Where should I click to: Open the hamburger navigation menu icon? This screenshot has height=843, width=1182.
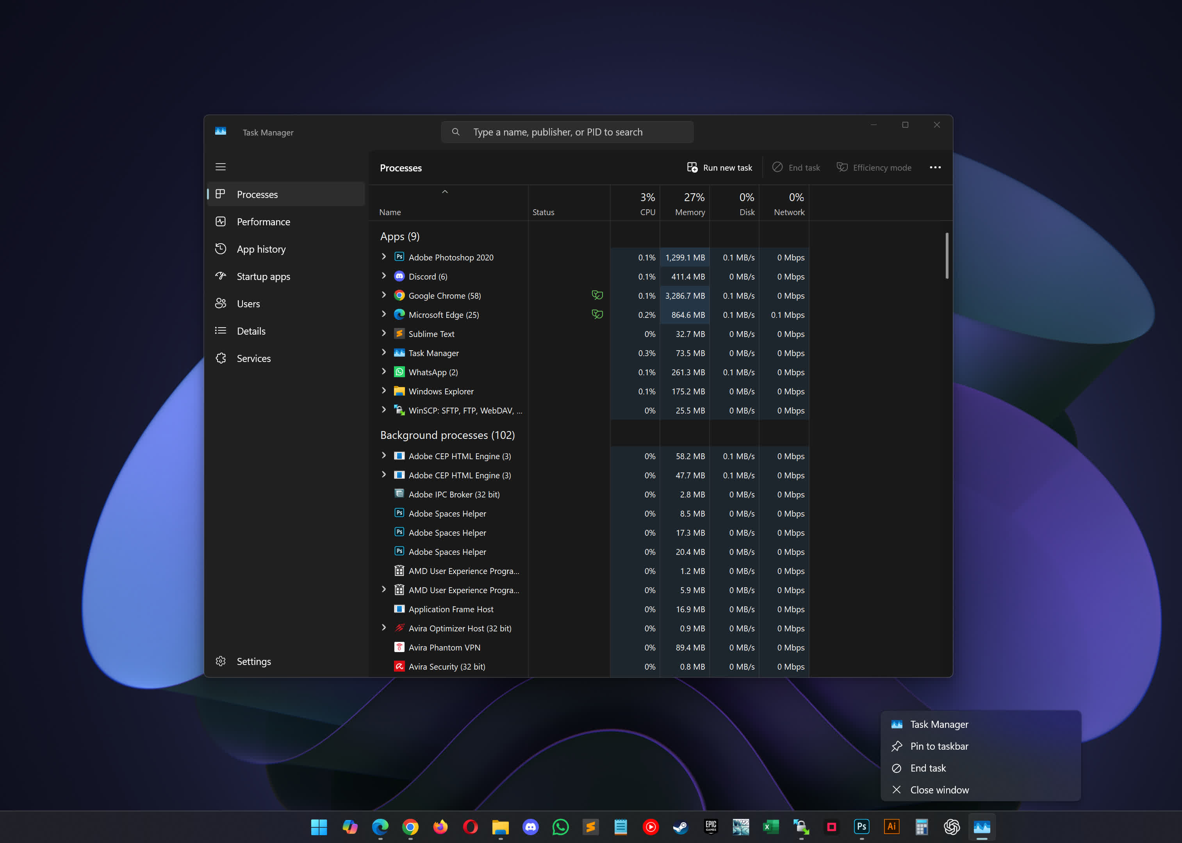(221, 167)
